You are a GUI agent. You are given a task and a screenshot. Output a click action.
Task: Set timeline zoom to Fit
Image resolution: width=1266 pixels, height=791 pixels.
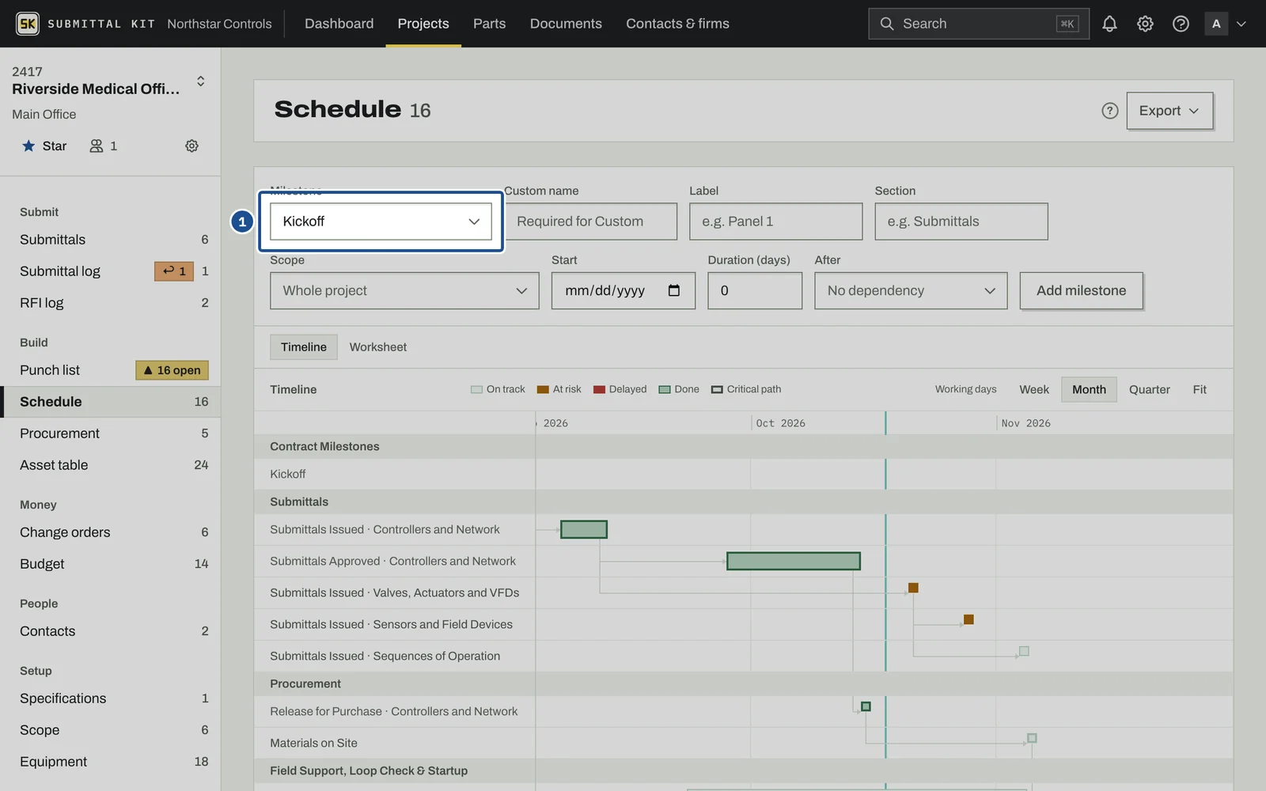(x=1200, y=389)
